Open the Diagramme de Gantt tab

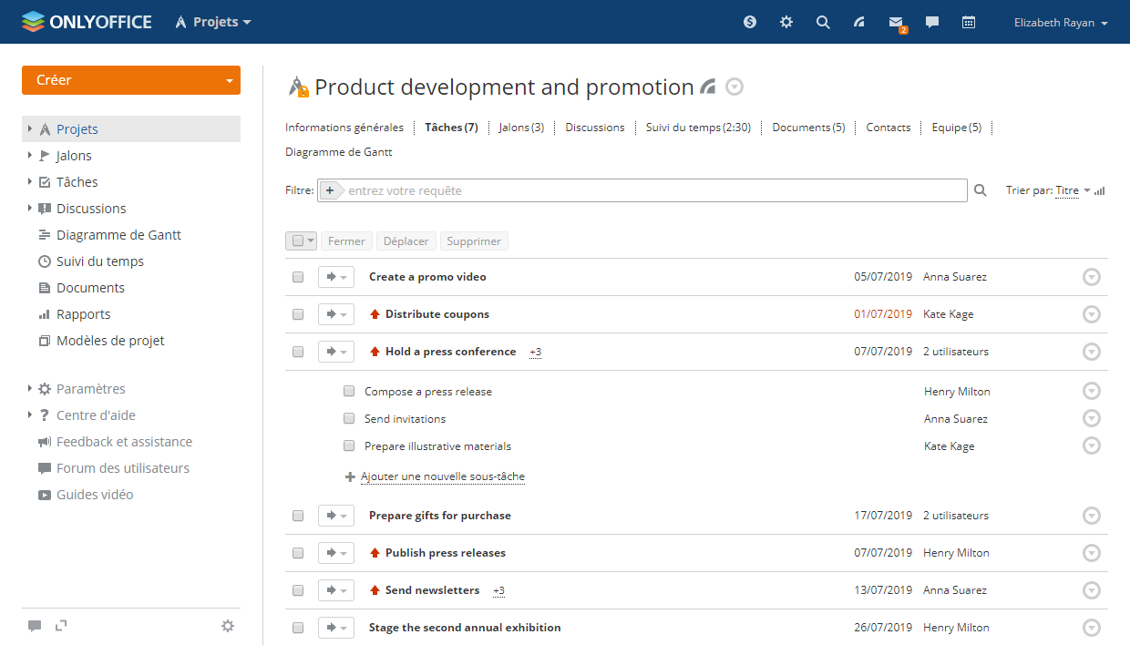(338, 152)
